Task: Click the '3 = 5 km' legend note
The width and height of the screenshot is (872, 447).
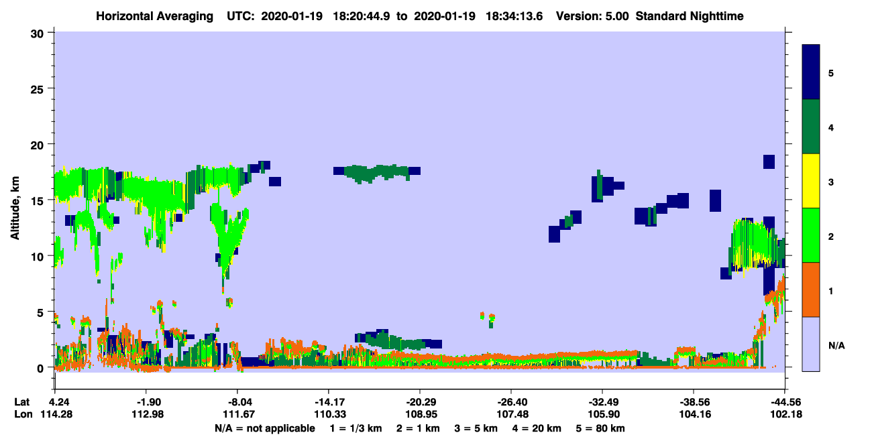Action: coord(477,428)
